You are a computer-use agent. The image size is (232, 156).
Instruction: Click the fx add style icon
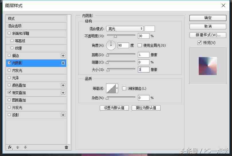pos(10,147)
